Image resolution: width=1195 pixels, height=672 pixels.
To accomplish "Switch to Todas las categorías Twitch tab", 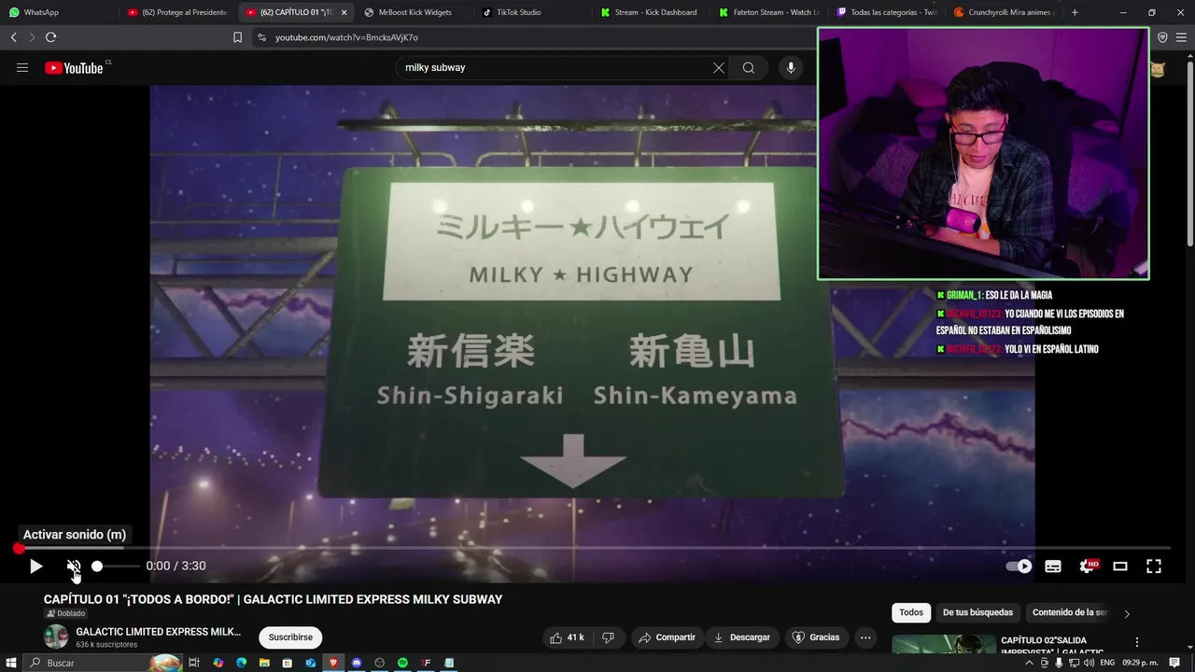I will tap(887, 12).
